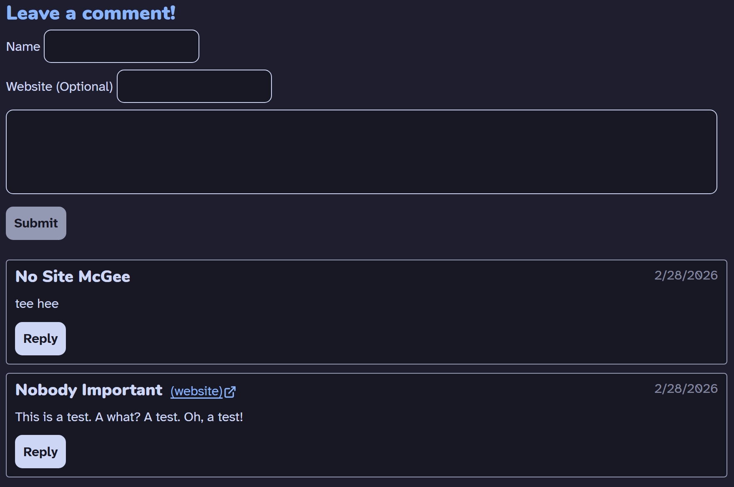Click the Website (Optional) label
The image size is (734, 487).
click(x=59, y=86)
